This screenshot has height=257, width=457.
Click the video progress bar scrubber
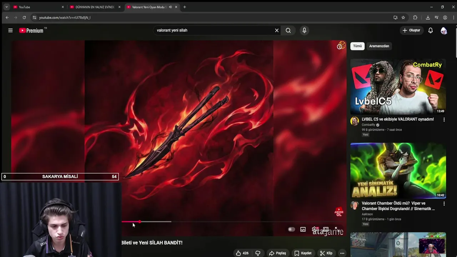[x=140, y=222]
